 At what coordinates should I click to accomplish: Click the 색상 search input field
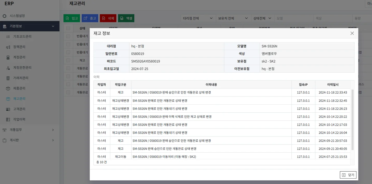[x=333, y=18]
